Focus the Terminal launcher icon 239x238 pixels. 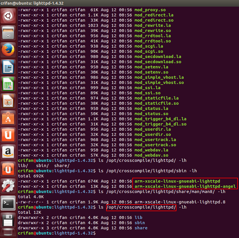pyautogui.click(x=8, y=203)
